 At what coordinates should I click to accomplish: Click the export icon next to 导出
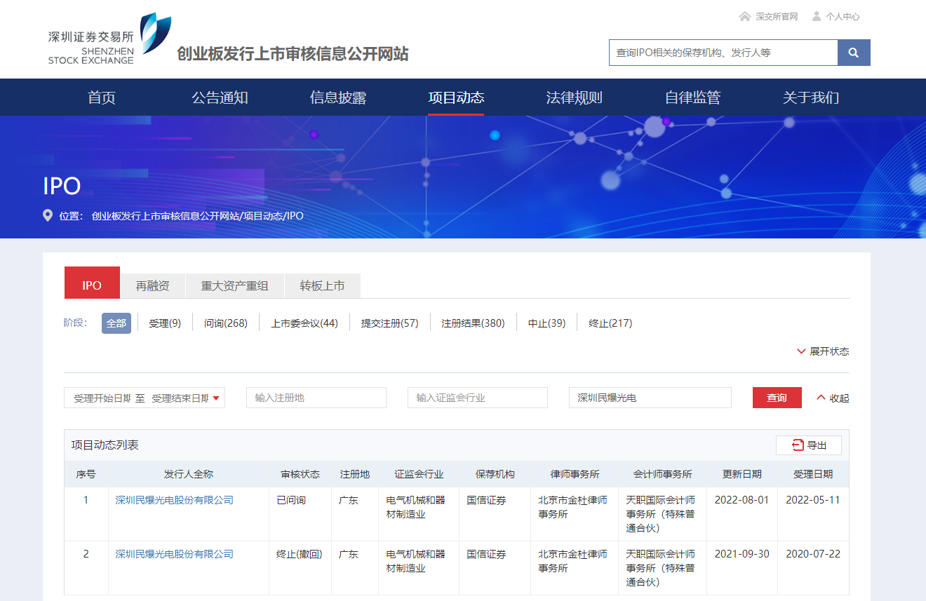click(798, 445)
